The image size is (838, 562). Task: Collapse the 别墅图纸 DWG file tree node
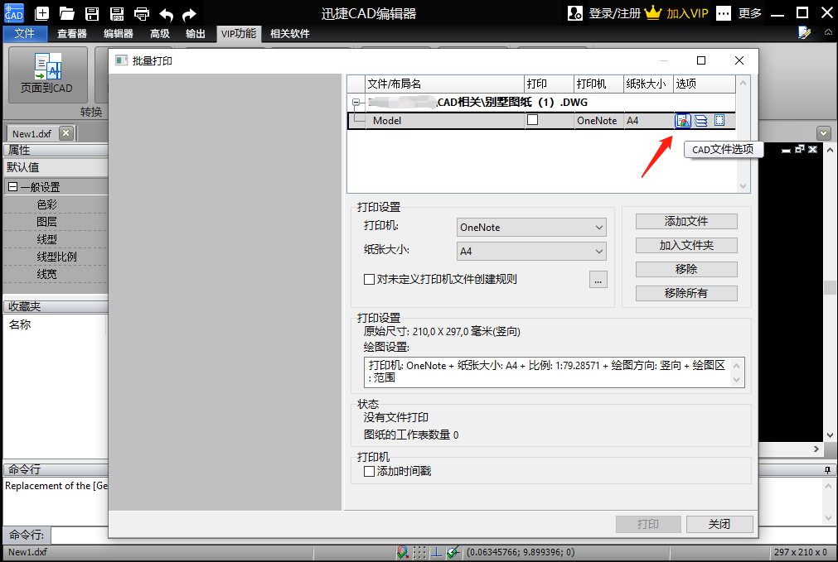click(356, 102)
